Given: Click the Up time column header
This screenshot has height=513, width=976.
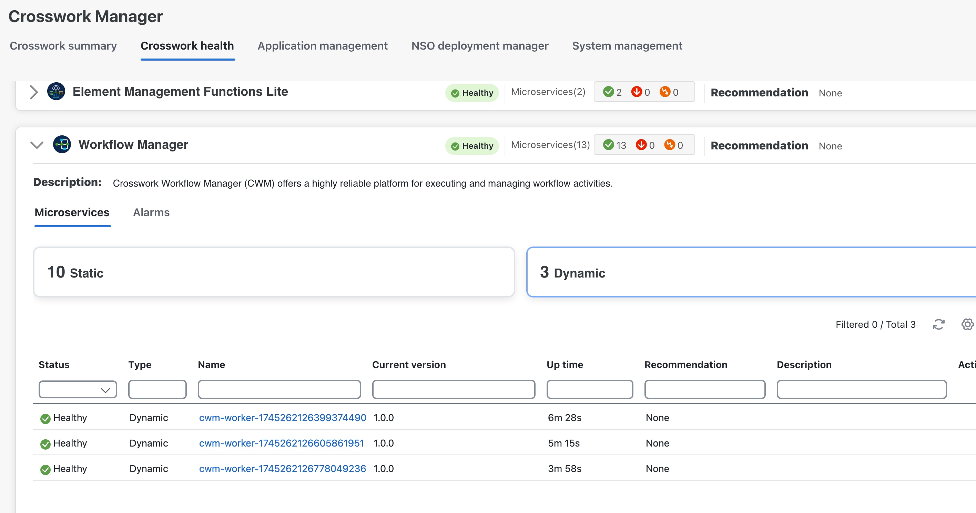Looking at the screenshot, I should click(565, 365).
